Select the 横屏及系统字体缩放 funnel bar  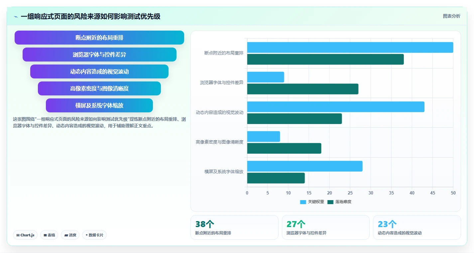[x=99, y=105]
